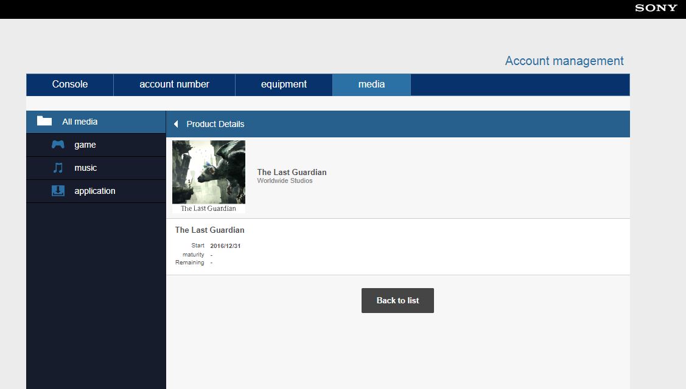
Task: Choose the music category
Action: (x=96, y=168)
